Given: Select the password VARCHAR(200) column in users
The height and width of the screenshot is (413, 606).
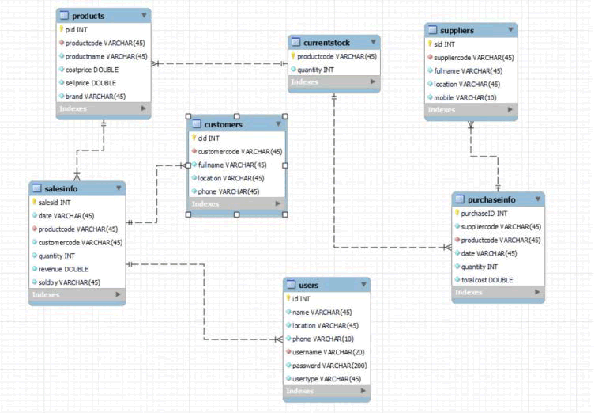Looking at the screenshot, I should pyautogui.click(x=327, y=366).
